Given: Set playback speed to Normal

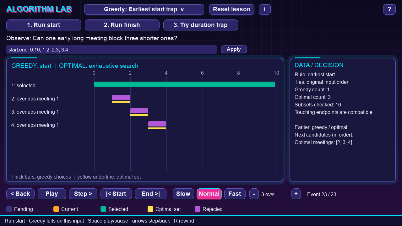Looking at the screenshot, I should click(209, 194).
